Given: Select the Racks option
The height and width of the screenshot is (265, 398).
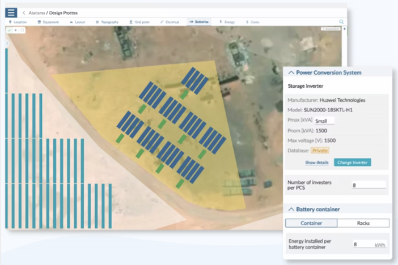Looking at the screenshot, I should [x=363, y=223].
